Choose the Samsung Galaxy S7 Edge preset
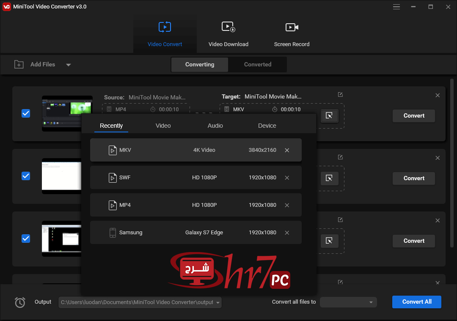457x321 pixels. pos(196,233)
